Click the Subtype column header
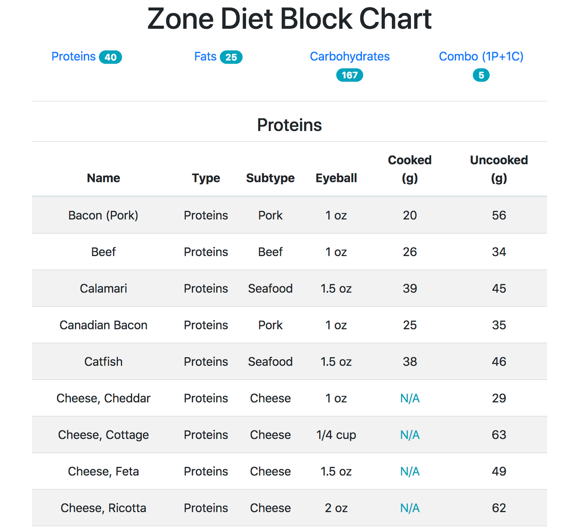Image resolution: width=580 pixels, height=527 pixels. [x=270, y=178]
